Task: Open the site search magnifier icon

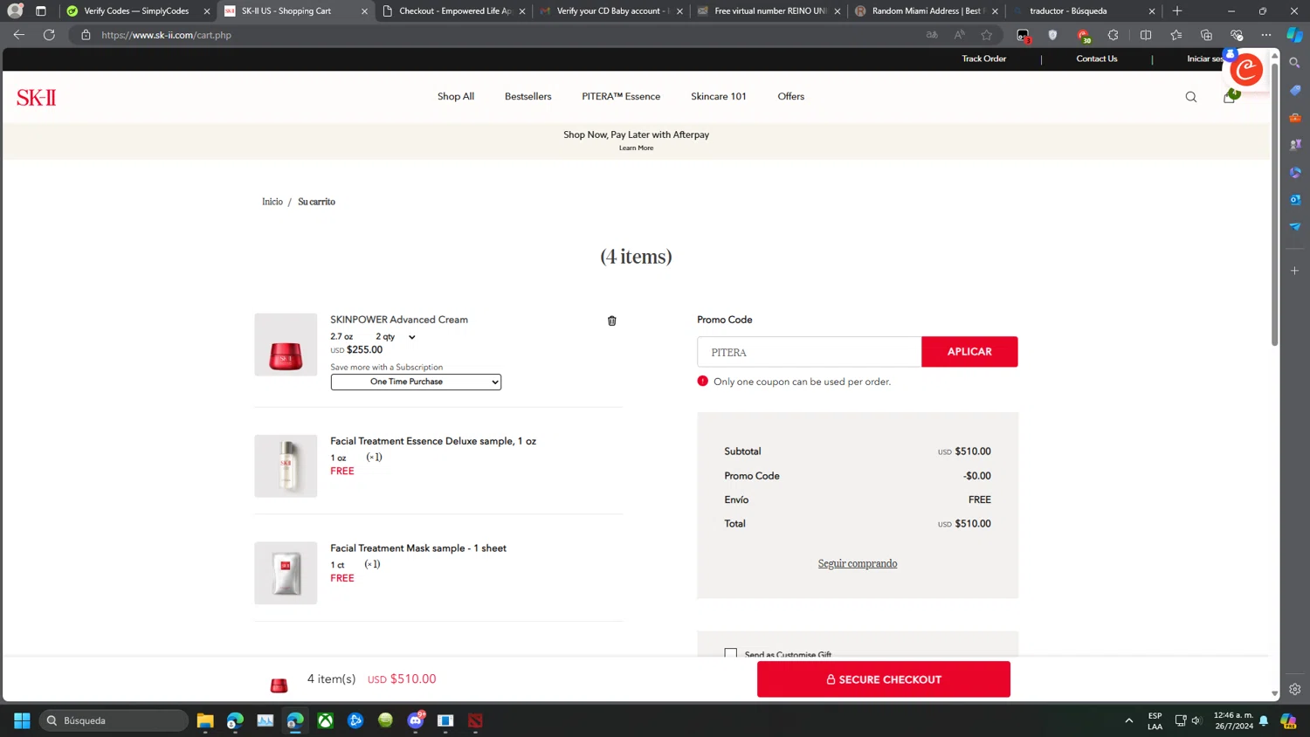Action: [1190, 97]
